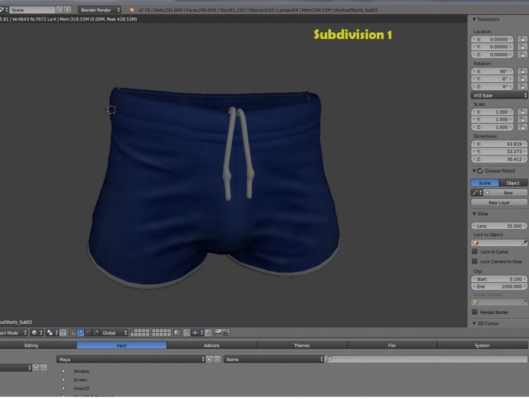Open the Themes preferences tab
This screenshot has height=399, width=529.
point(302,345)
